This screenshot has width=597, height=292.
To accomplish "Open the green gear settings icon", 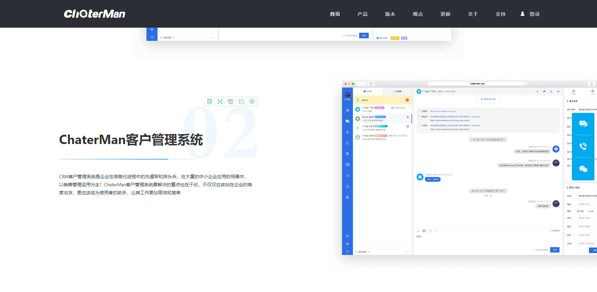I will click(252, 102).
